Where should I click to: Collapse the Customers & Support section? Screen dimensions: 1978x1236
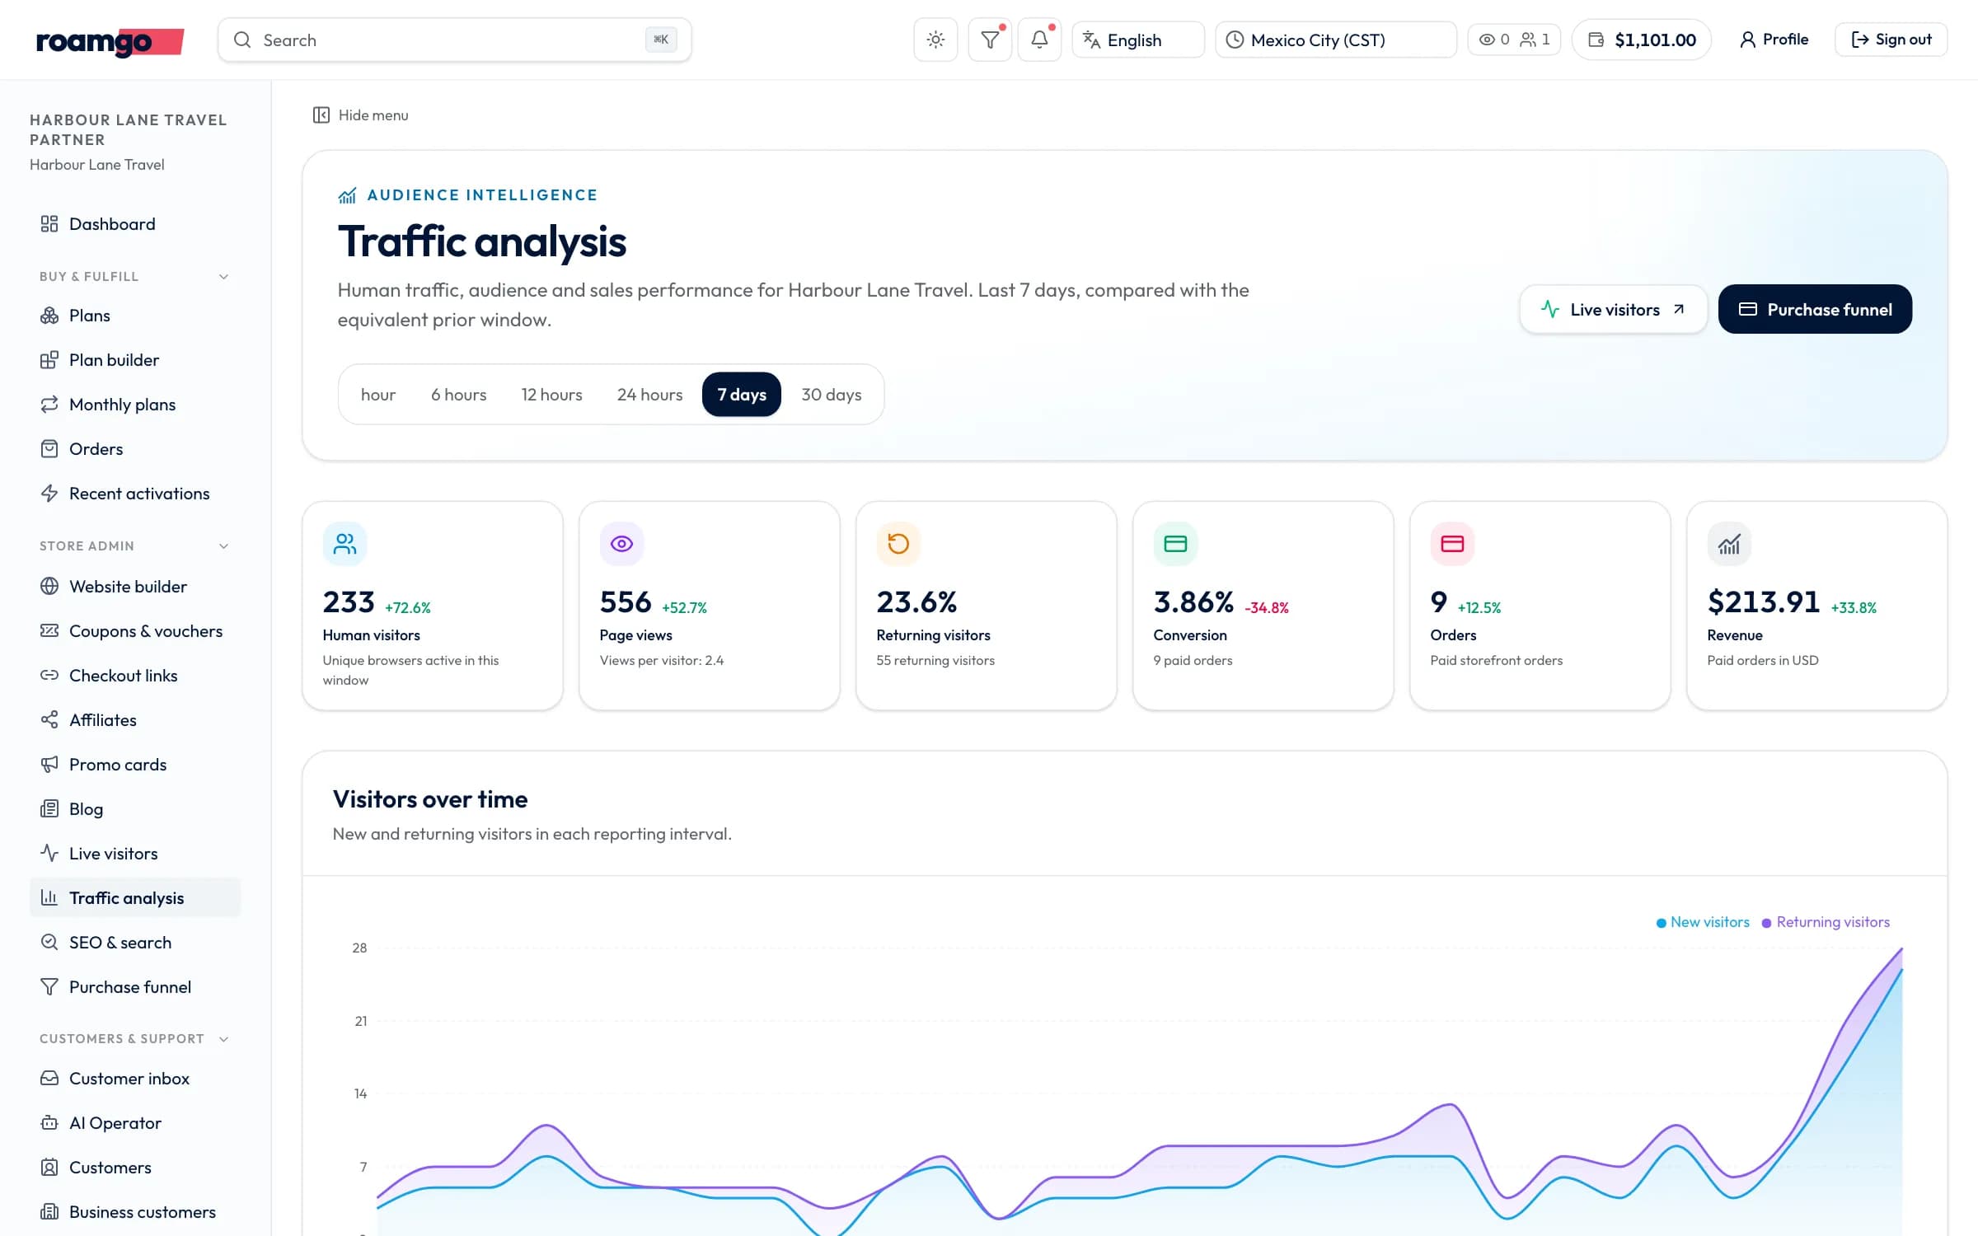134,1039
